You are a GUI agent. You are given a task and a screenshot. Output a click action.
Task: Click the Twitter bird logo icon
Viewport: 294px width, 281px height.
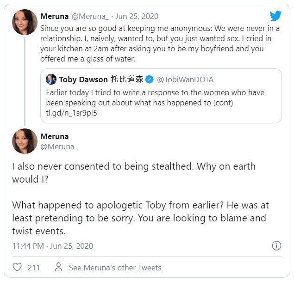click(275, 16)
